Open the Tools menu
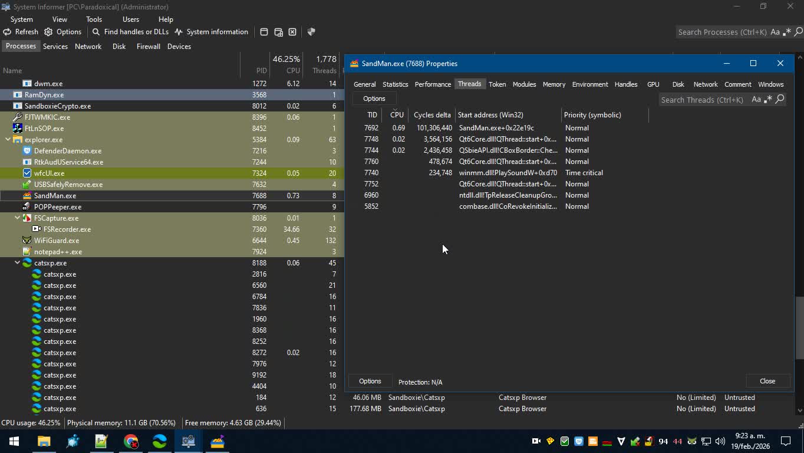The height and width of the screenshot is (453, 804). pyautogui.click(x=94, y=19)
